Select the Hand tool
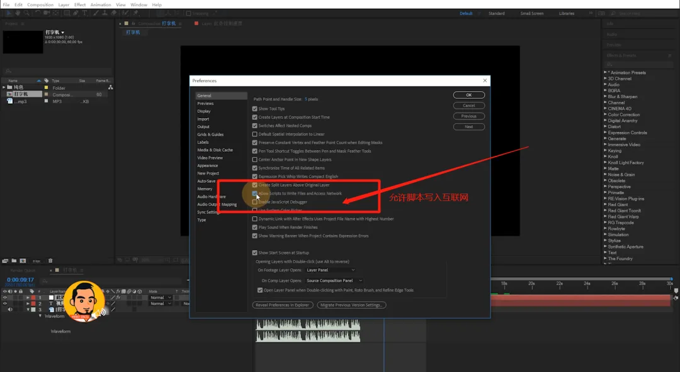 pyautogui.click(x=18, y=13)
